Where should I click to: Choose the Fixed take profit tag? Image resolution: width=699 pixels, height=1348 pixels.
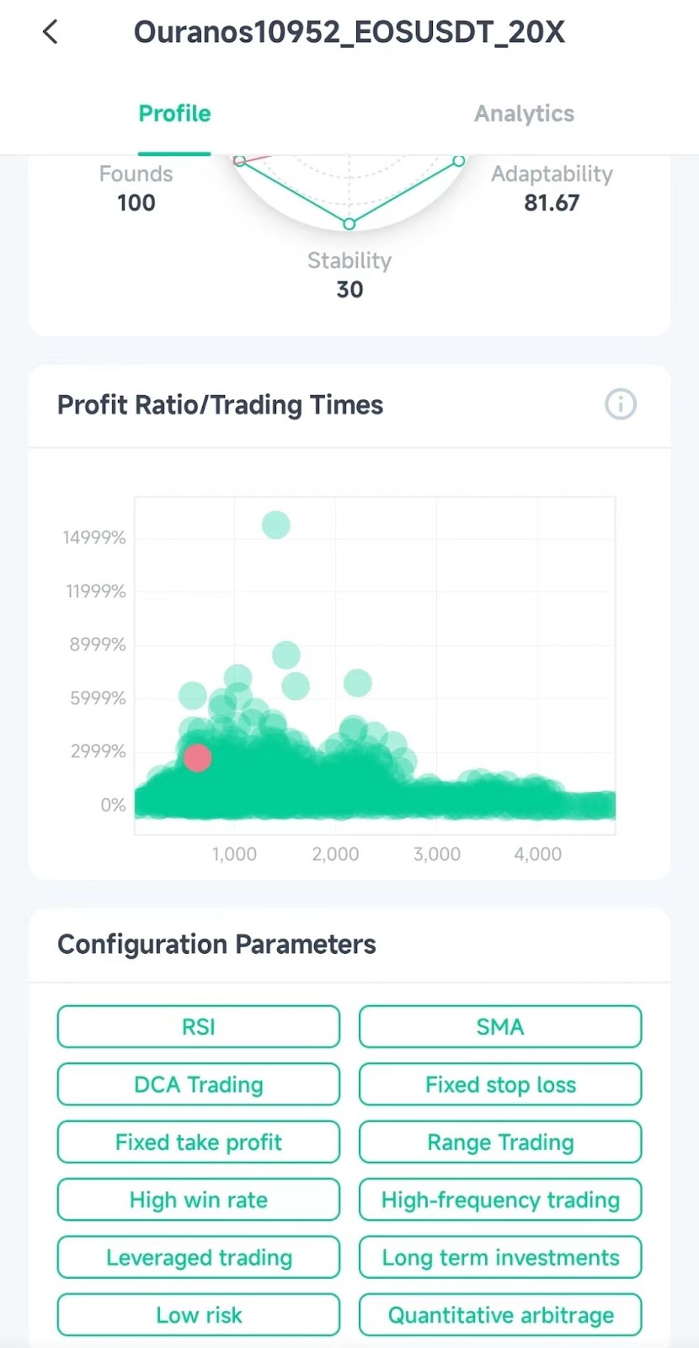[x=199, y=1142]
